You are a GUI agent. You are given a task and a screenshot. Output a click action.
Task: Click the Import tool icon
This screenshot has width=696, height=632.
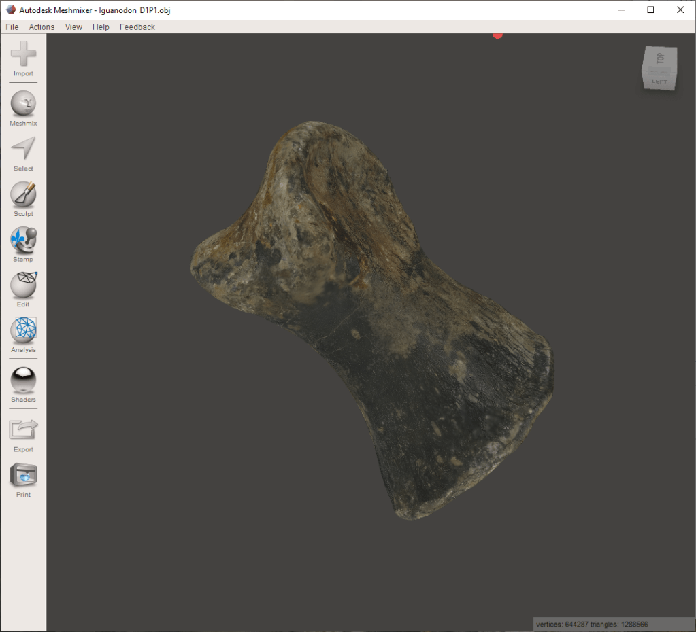pyautogui.click(x=23, y=54)
